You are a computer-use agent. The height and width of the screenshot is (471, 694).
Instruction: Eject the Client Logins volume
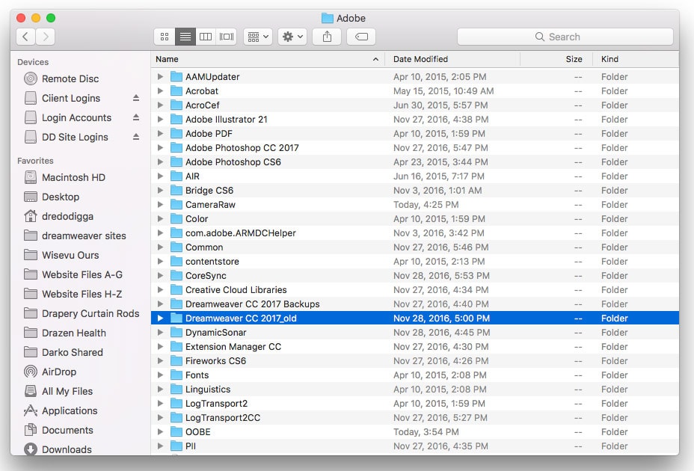click(136, 98)
